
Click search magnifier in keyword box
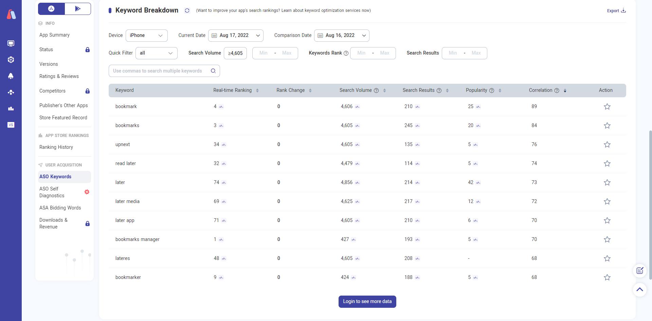click(x=213, y=71)
